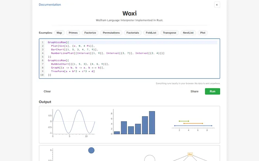Load the Plot example
Viewport: 259px width, 161px height.
(x=203, y=33)
